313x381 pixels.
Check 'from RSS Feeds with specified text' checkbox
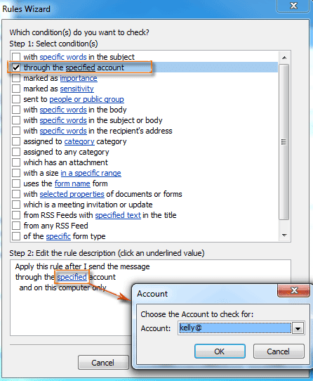click(x=16, y=215)
